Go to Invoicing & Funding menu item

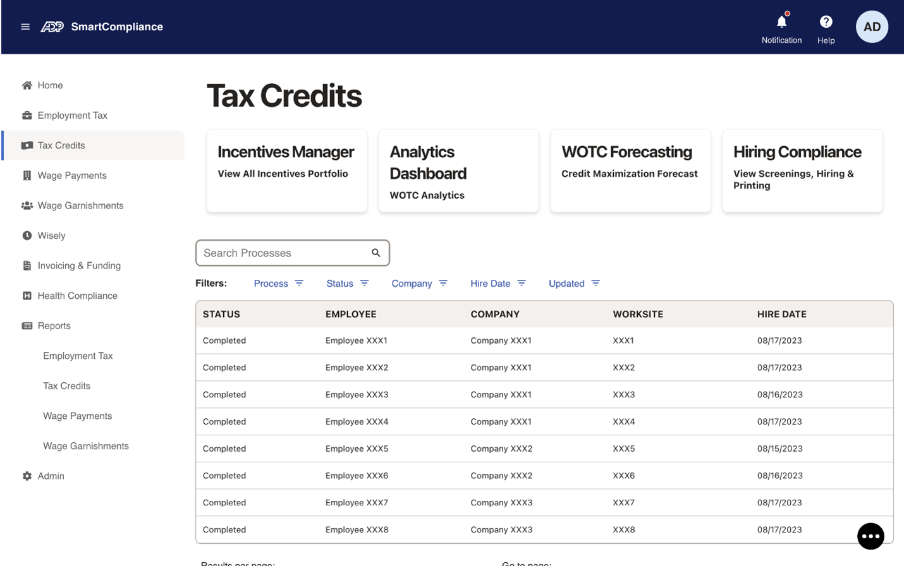(x=79, y=266)
